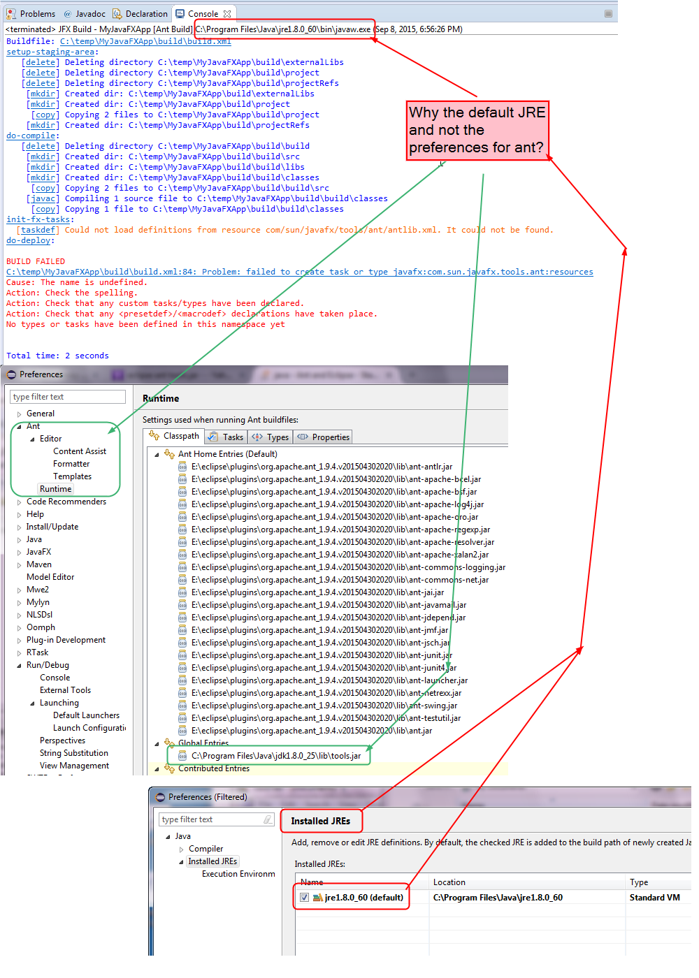The image size is (699, 978).
Task: Select Default Launchers under Launching
Action: pos(86,715)
